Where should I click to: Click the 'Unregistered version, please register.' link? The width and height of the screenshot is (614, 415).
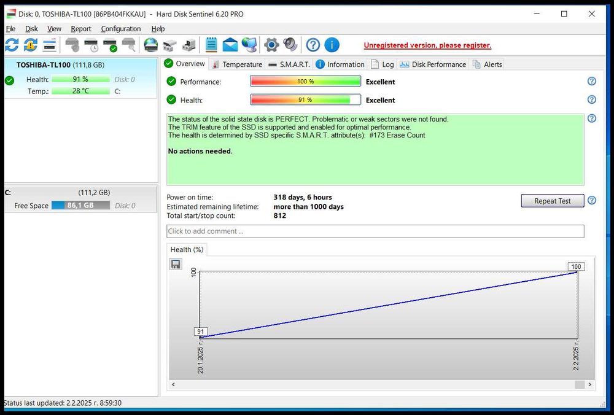(x=427, y=45)
